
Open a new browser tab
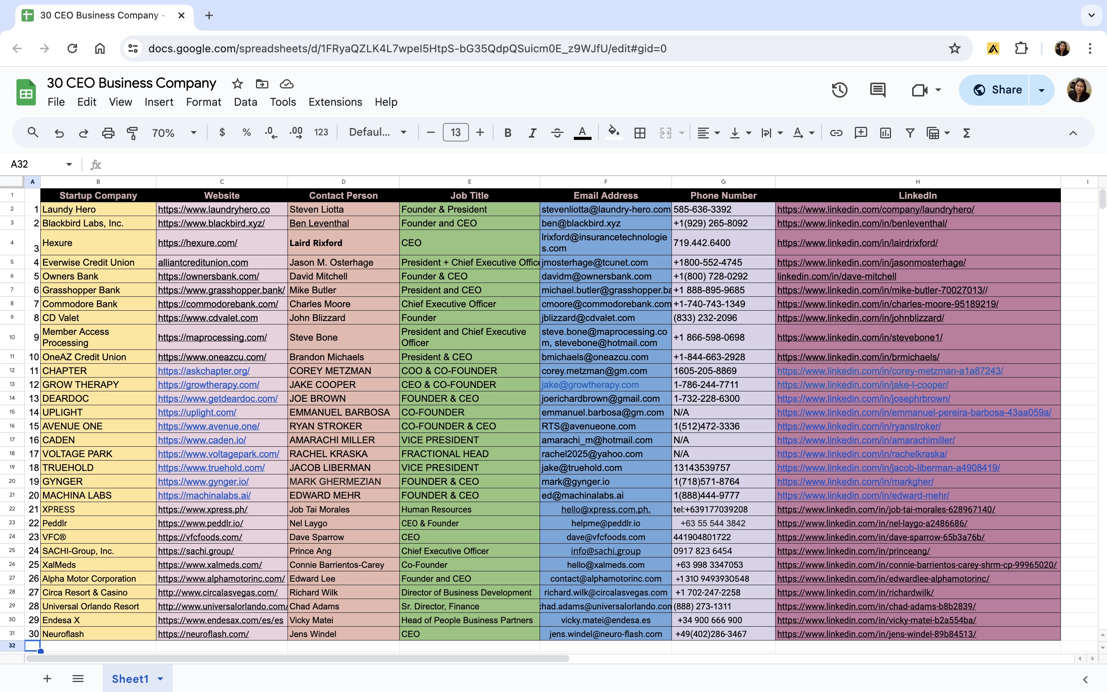(209, 15)
